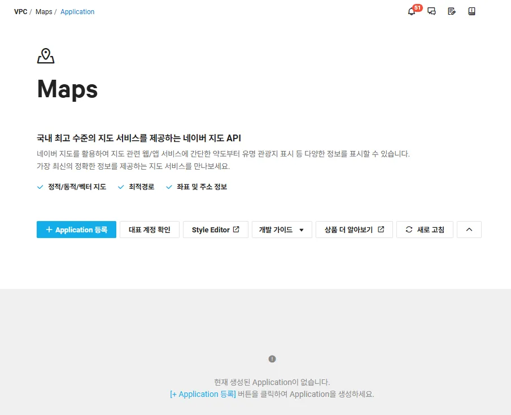The image size is (511, 415).
Task: Go to VPC in breadcrumb
Action: point(20,12)
